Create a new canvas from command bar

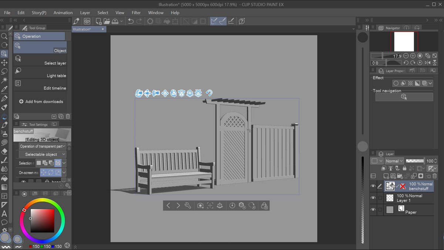[99, 21]
